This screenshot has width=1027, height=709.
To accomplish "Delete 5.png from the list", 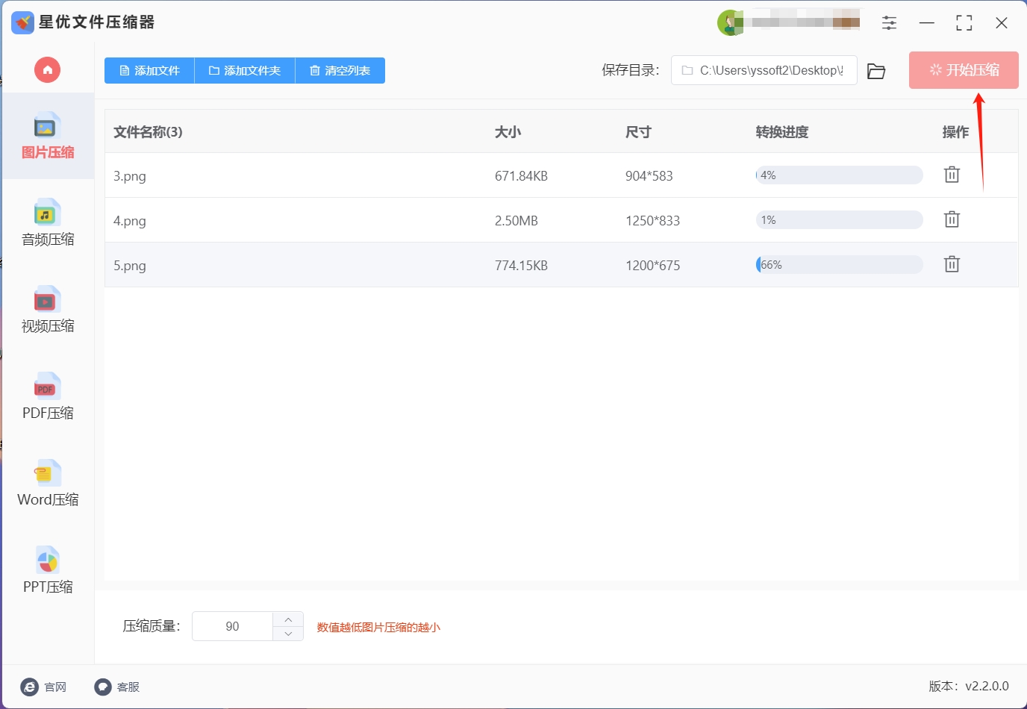I will pos(952,264).
